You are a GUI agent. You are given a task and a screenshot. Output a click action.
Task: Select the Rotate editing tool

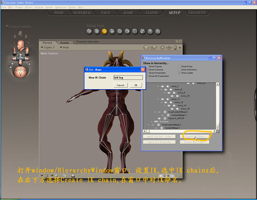(x=89, y=31)
